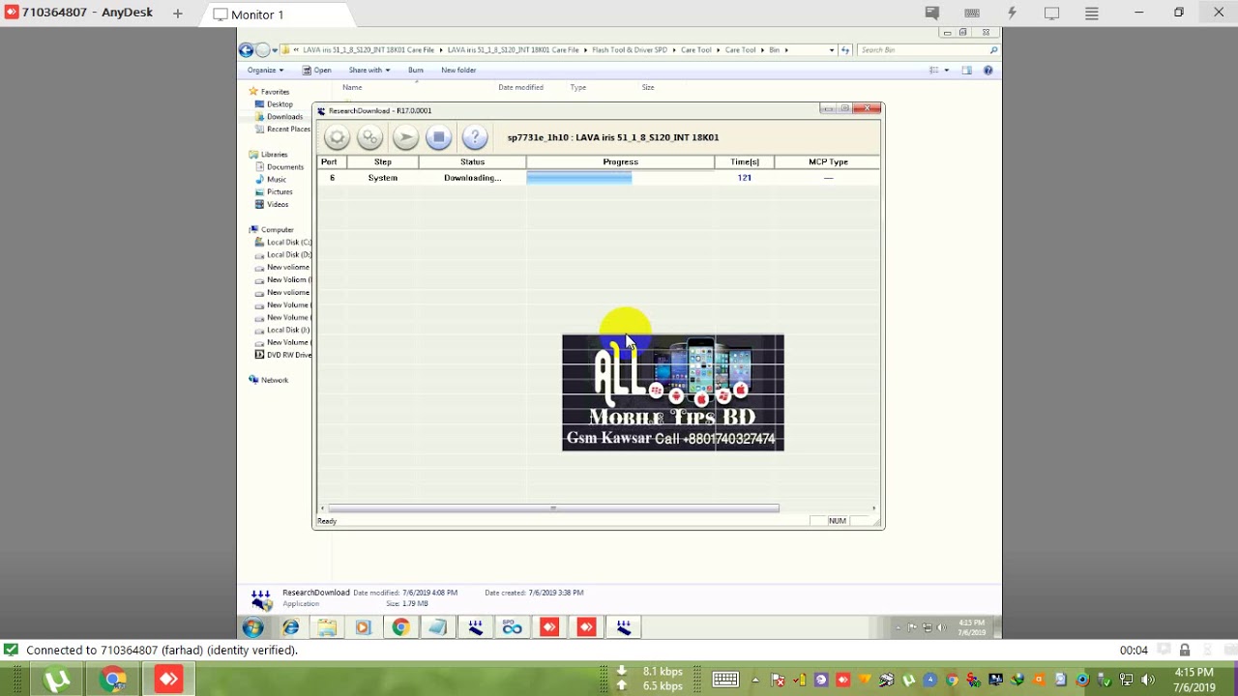1238x696 pixels.
Task: Click the Progress column header
Action: pyautogui.click(x=620, y=162)
